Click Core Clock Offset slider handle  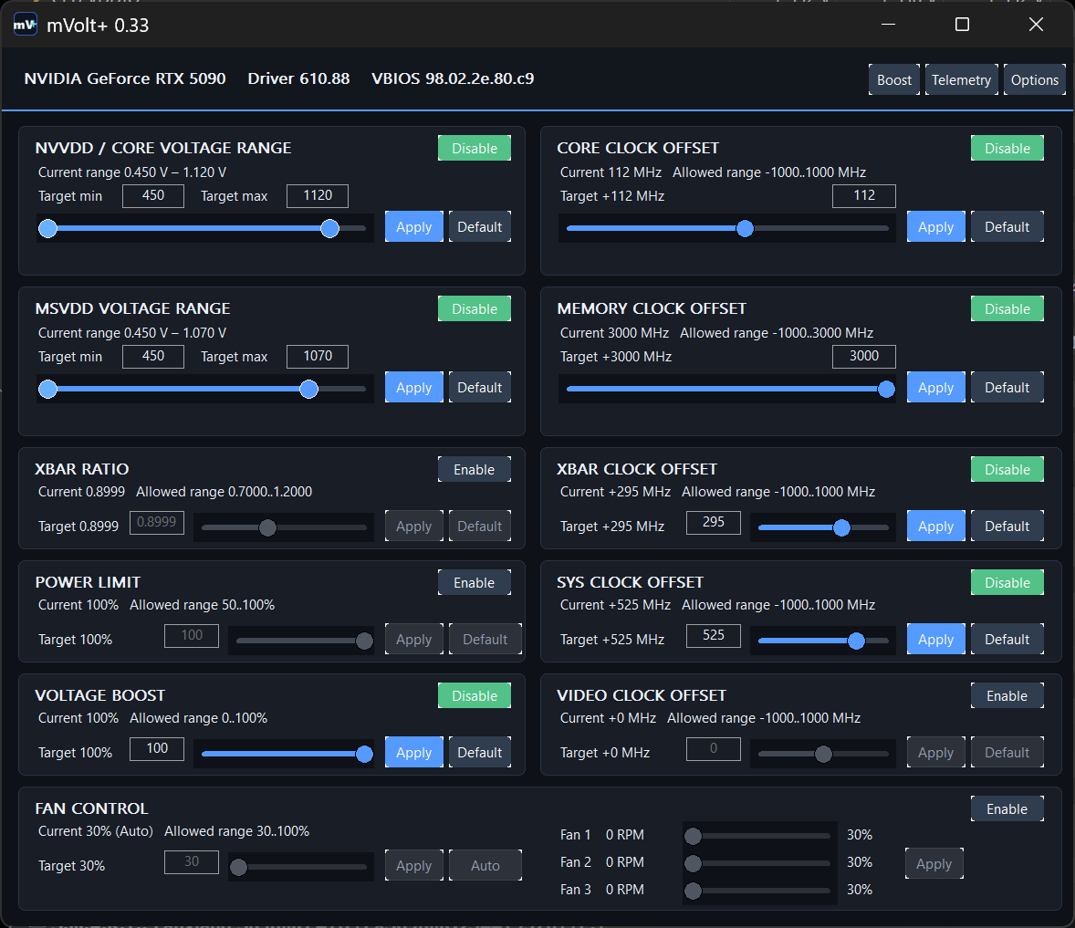[x=746, y=228]
